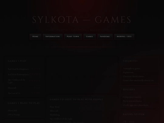Viewport: 164px width, 123px height.
Task: Select Overly aggressive playerbases dislike
Action: pos(136,105)
